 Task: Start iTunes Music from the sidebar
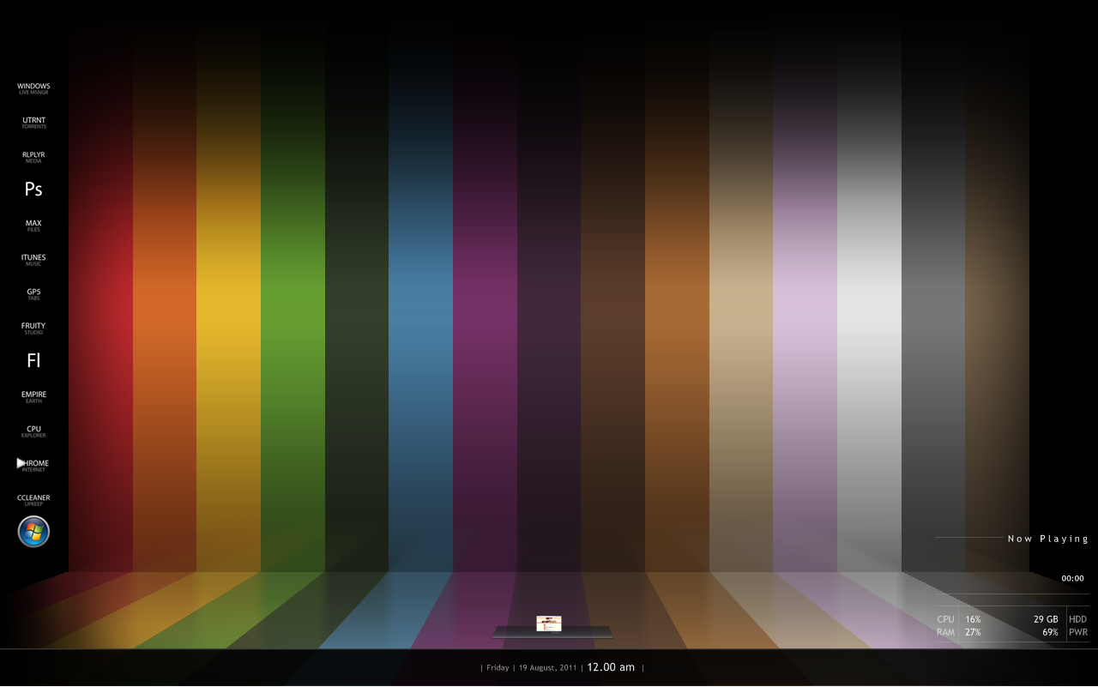coord(33,260)
